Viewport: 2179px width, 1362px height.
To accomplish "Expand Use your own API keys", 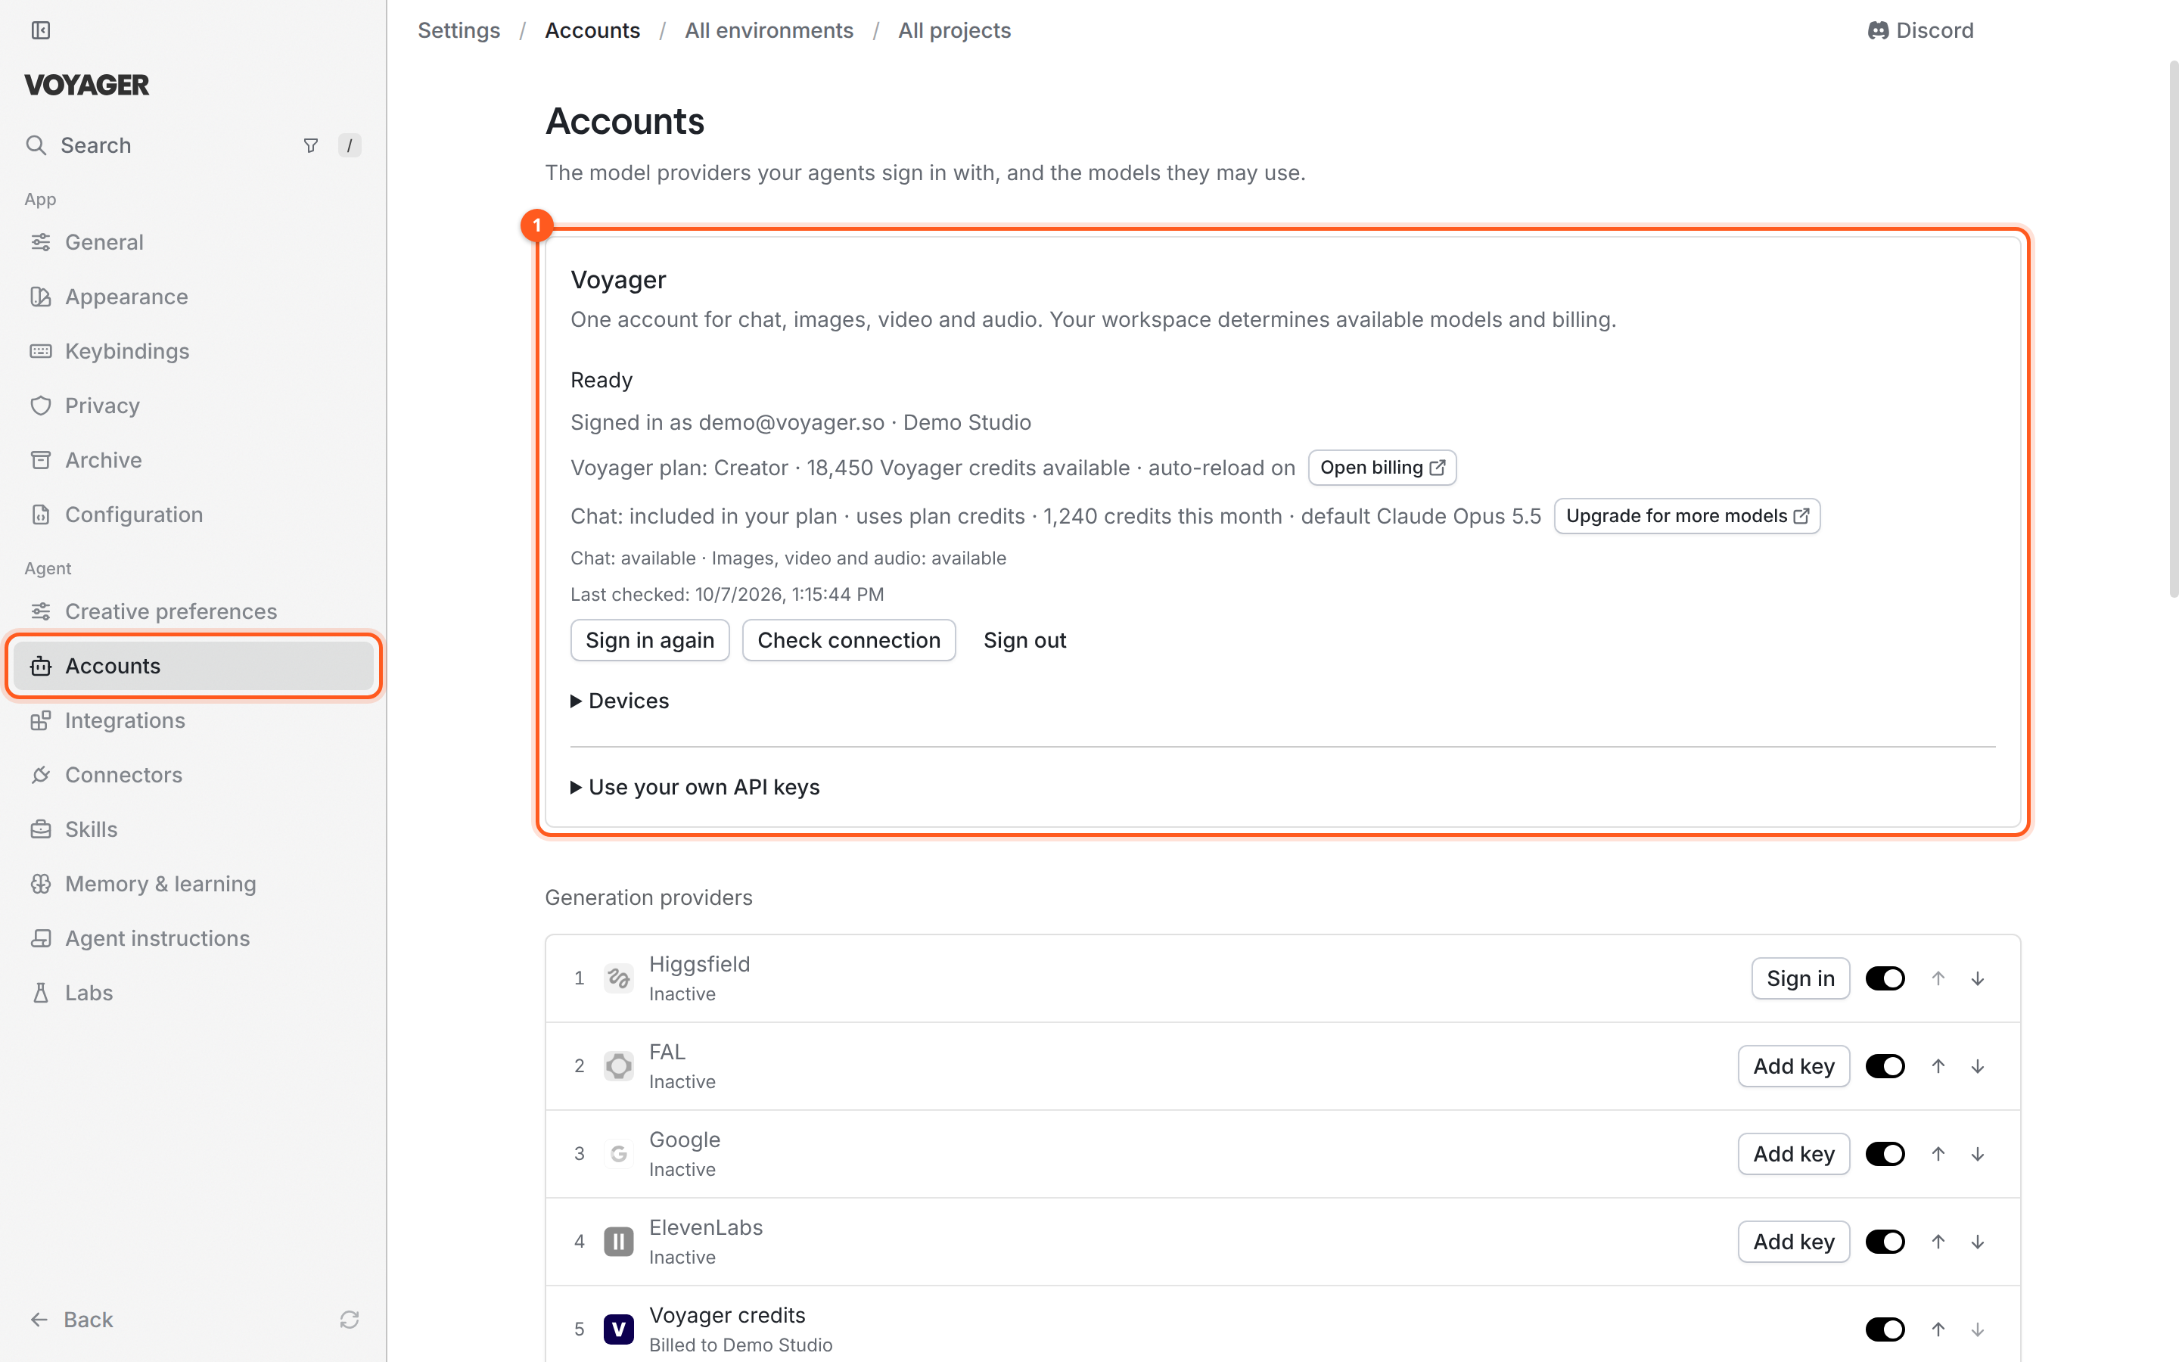I will click(x=695, y=787).
